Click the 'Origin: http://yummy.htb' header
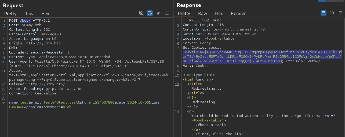Viewport: 345px width, 137px height. 35,43
